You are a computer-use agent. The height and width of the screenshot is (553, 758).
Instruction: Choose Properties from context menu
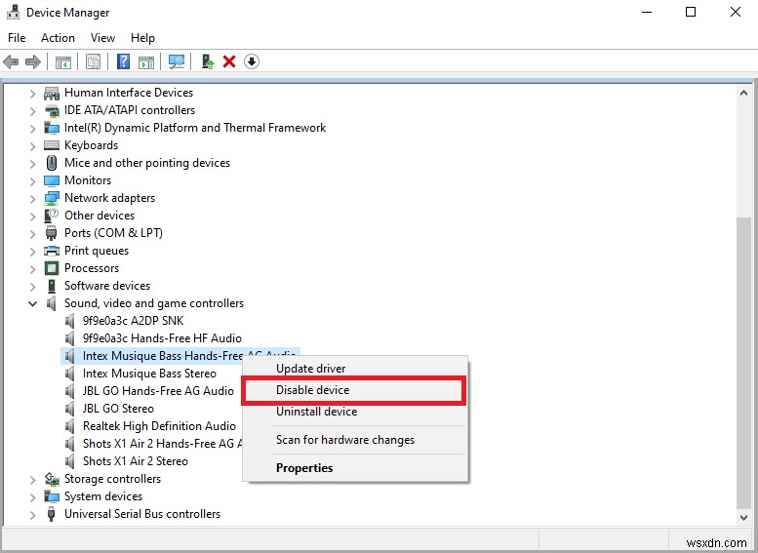pyautogui.click(x=355, y=468)
